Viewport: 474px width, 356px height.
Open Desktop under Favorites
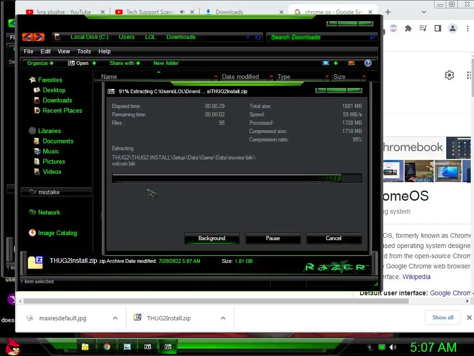[x=54, y=90]
